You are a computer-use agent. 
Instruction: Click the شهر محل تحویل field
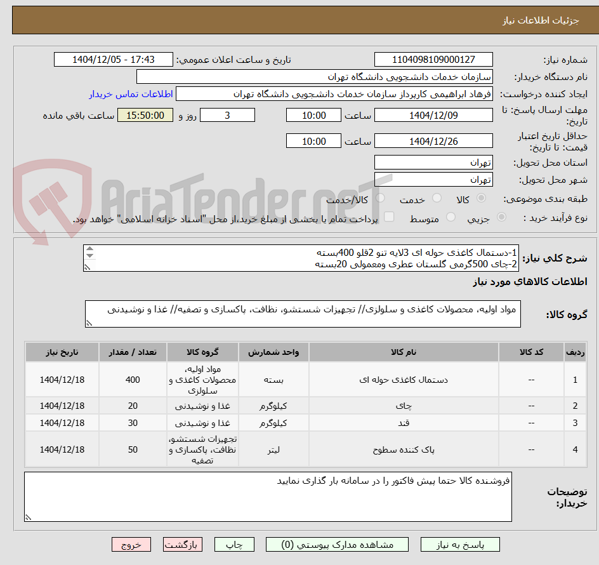(433, 180)
